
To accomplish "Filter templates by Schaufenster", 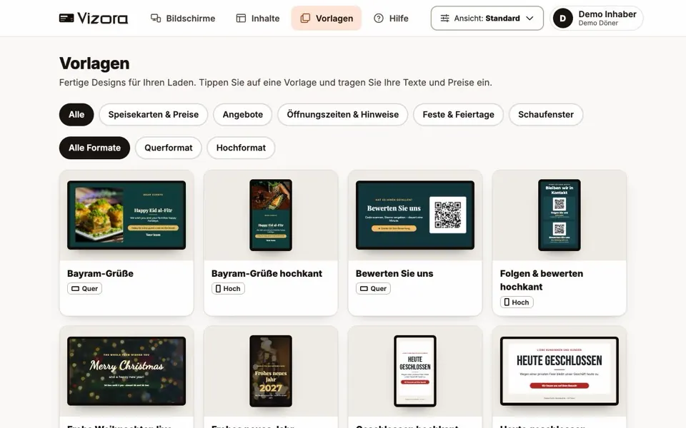I will tap(545, 114).
